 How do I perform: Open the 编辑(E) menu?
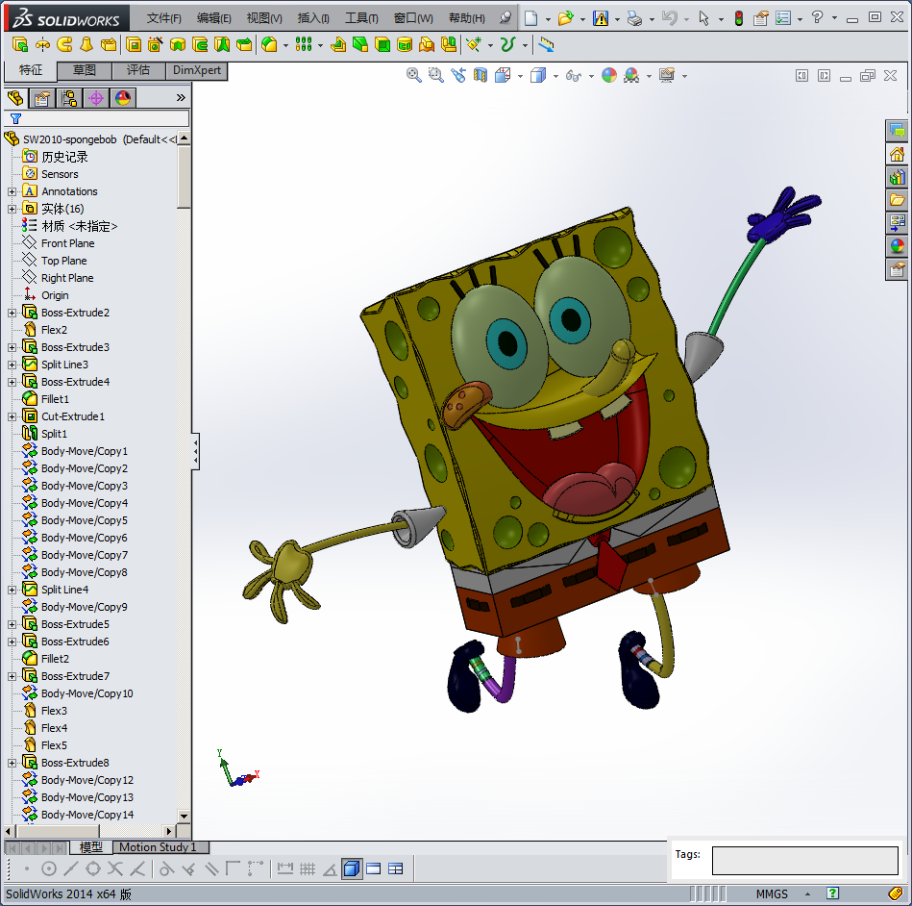[214, 18]
